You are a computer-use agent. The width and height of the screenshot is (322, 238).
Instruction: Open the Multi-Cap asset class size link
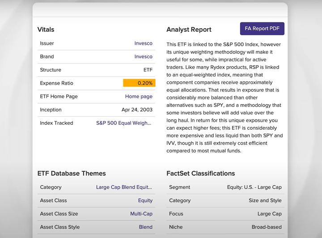pos(141,214)
